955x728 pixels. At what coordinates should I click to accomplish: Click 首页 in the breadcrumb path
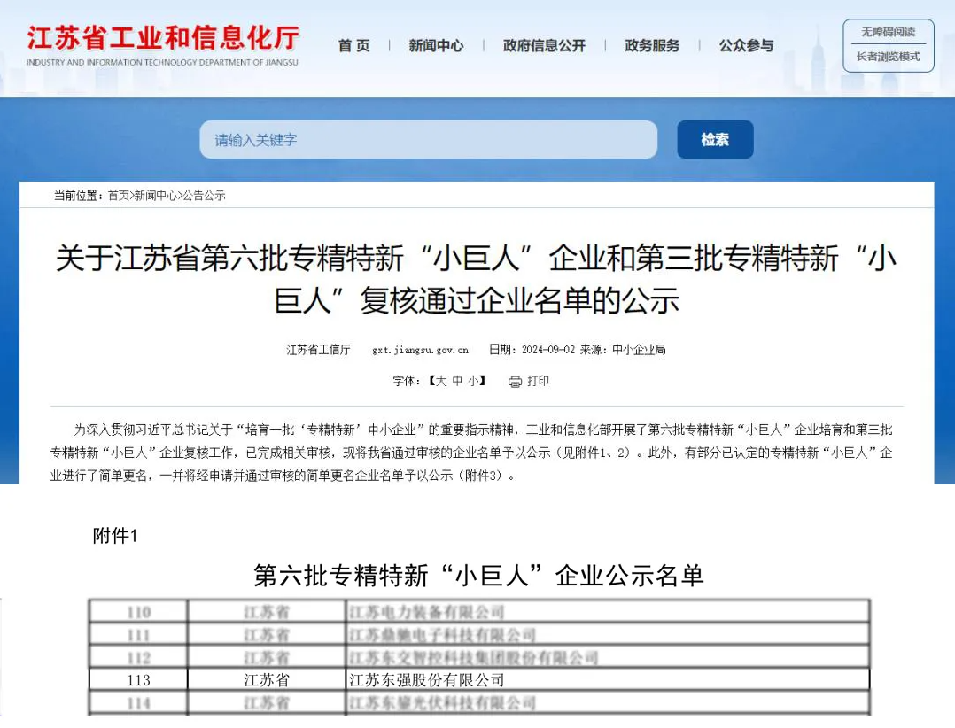119,196
